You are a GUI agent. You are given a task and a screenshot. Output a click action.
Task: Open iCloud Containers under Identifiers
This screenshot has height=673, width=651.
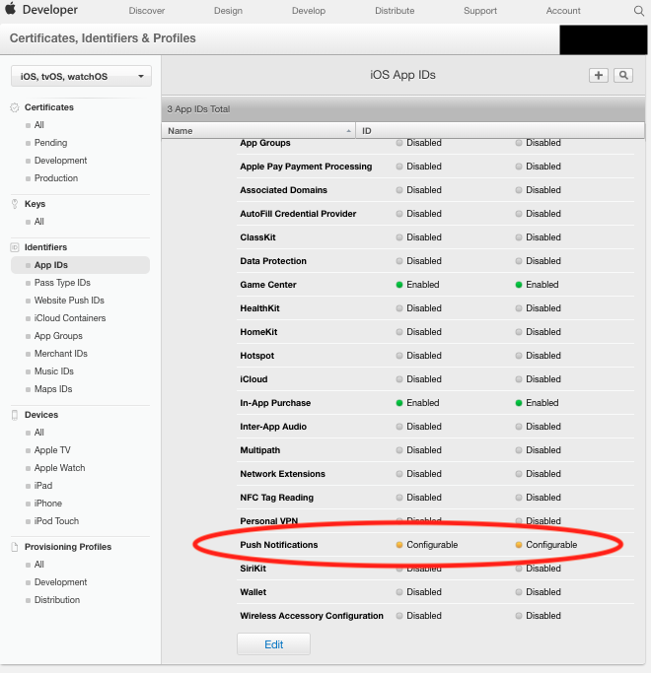pyautogui.click(x=70, y=318)
